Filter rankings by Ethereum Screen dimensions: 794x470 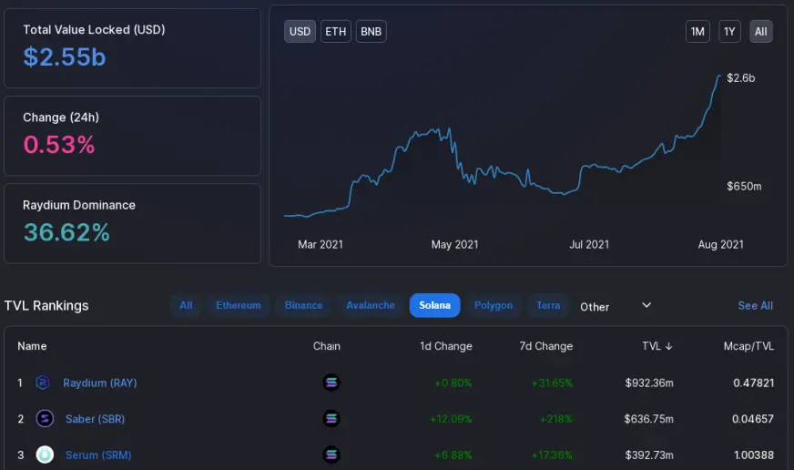(x=239, y=305)
